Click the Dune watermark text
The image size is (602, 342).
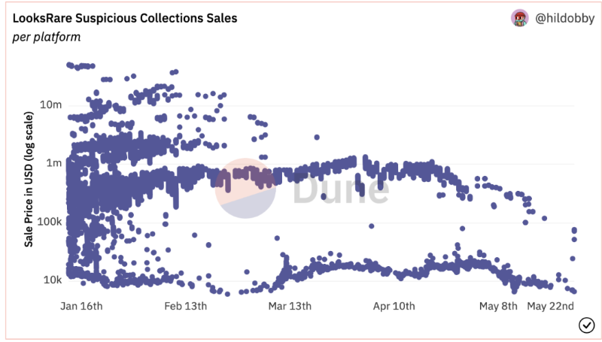point(340,189)
